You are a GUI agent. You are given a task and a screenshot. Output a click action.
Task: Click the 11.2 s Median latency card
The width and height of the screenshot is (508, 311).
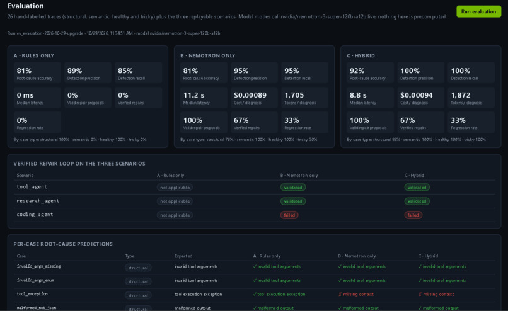[204, 98]
